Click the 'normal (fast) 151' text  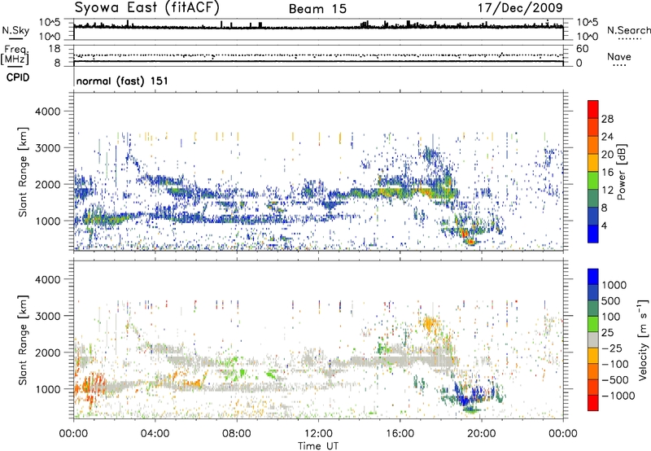point(122,81)
